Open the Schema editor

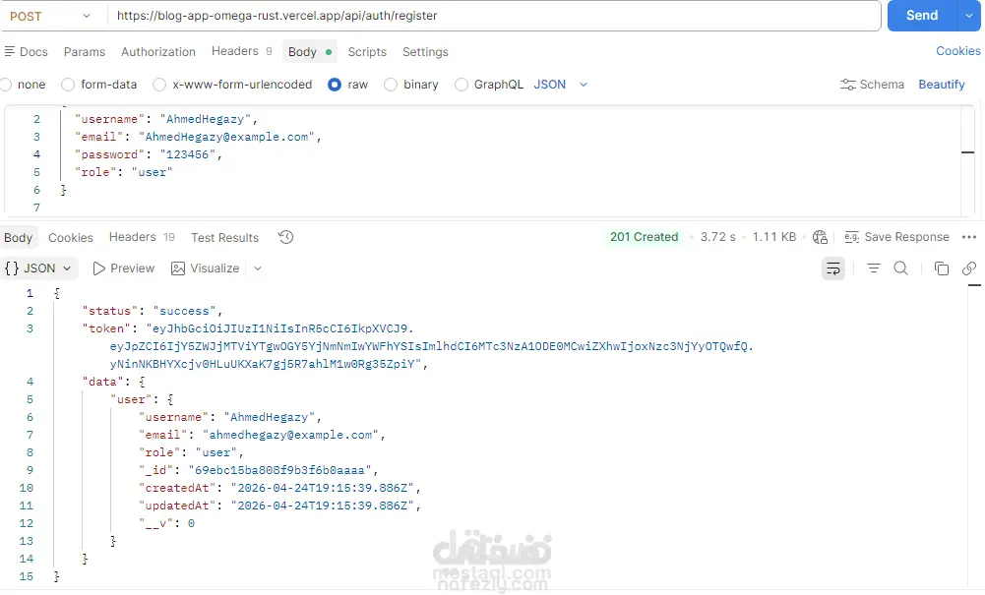pyautogui.click(x=872, y=85)
